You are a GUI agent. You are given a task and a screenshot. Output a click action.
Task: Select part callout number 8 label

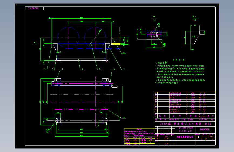124,53
